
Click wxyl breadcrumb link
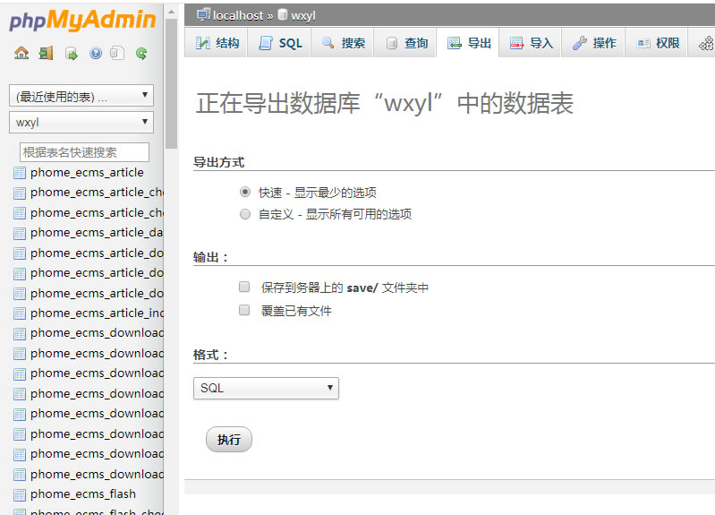(x=303, y=15)
